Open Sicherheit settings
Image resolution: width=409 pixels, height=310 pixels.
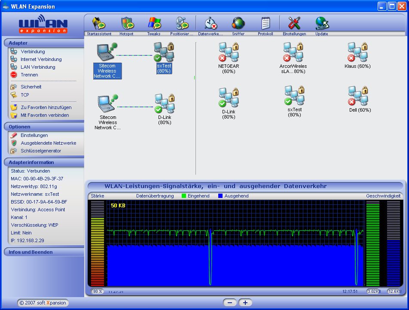tap(31, 87)
